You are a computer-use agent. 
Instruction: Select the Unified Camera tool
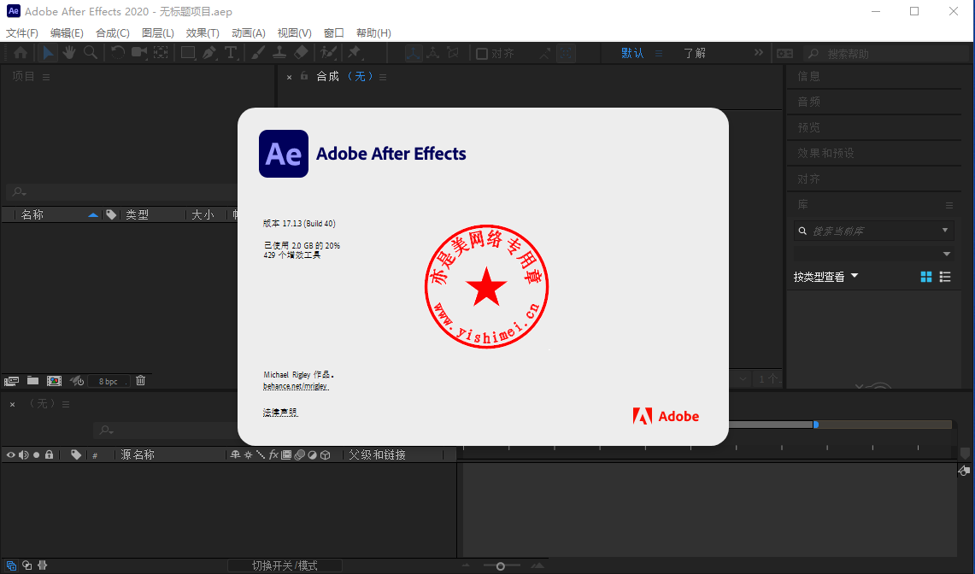point(139,53)
